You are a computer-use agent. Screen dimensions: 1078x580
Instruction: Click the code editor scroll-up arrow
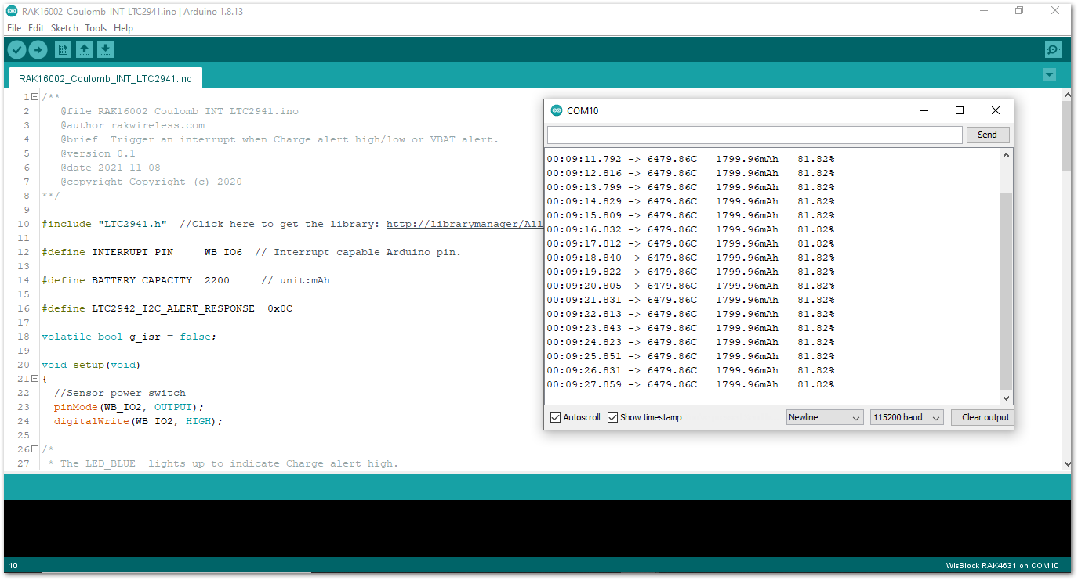(x=1066, y=95)
